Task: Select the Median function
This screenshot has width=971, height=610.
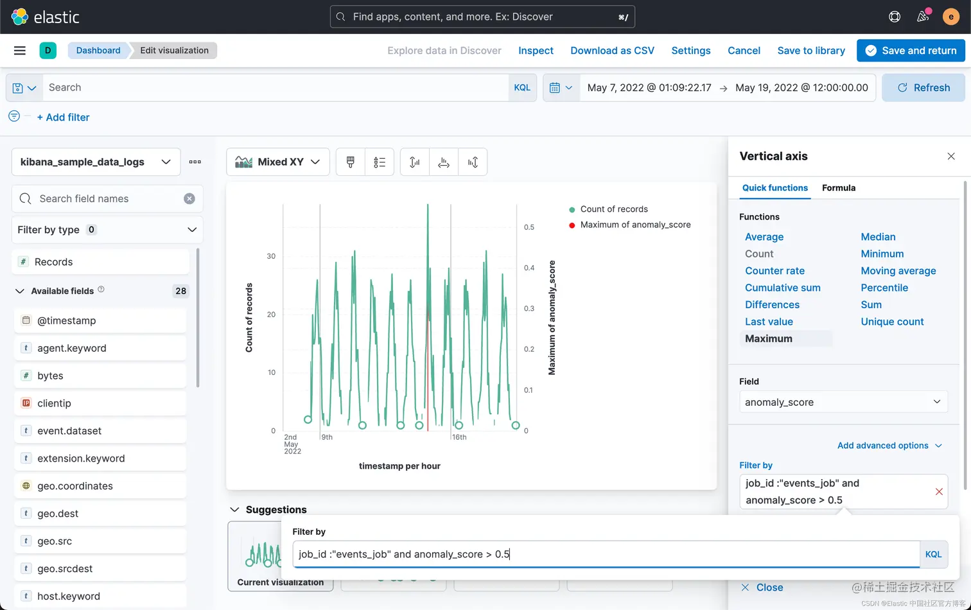Action: point(878,236)
